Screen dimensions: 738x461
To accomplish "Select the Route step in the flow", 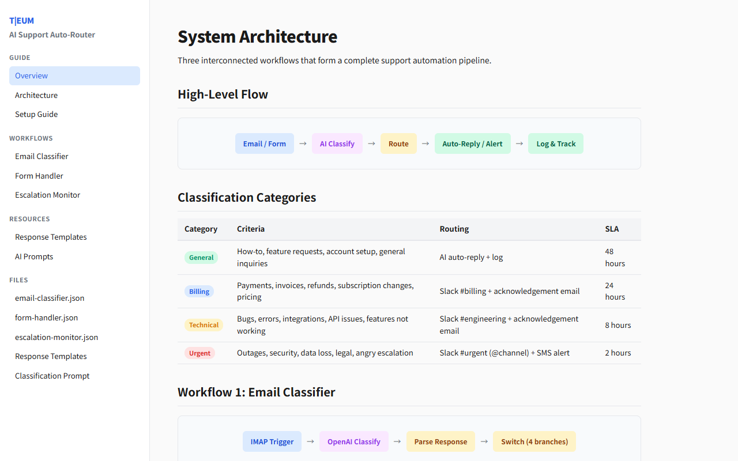I will point(398,143).
